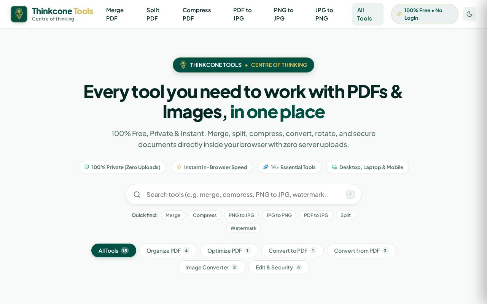Choose the JPG to PNG quick find chip
The image size is (487, 304).
coord(279,215)
